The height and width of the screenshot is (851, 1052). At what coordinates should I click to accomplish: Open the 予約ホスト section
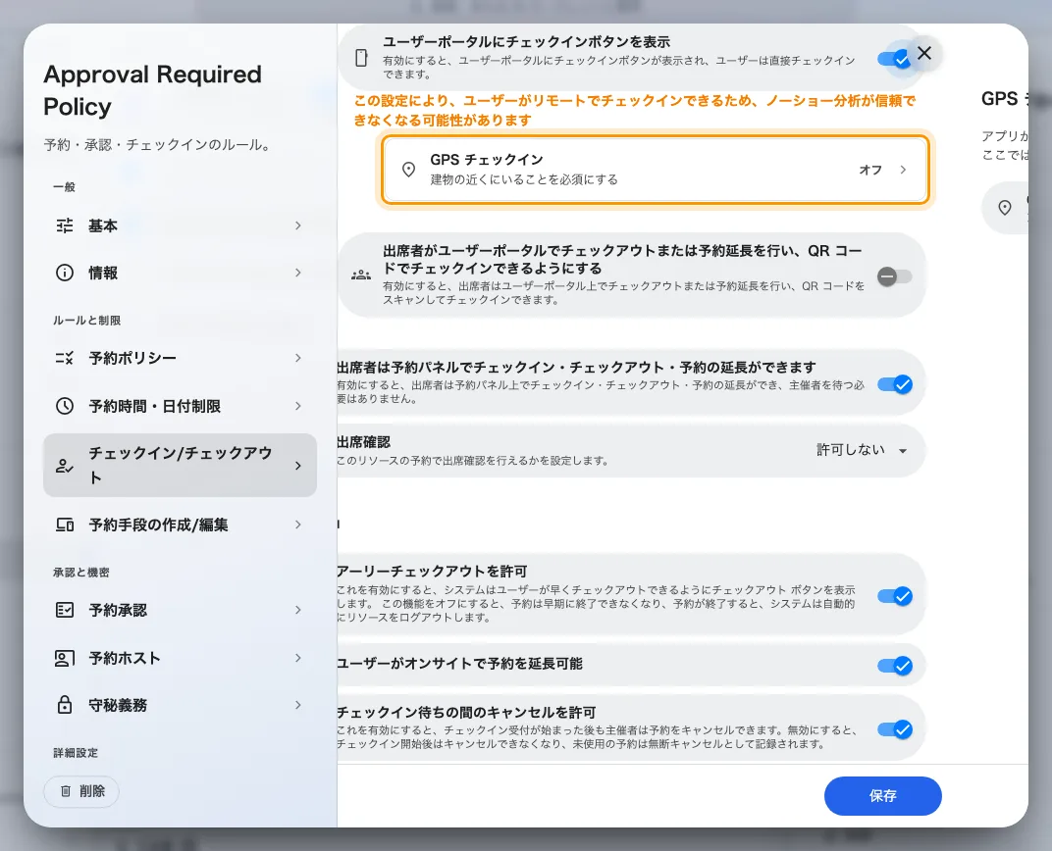pos(180,658)
